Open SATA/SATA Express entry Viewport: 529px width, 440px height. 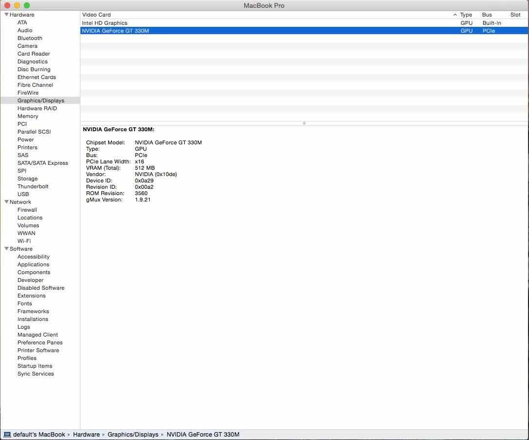click(x=43, y=163)
